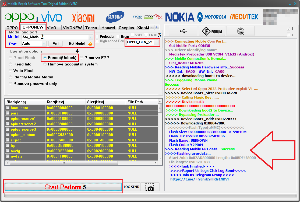The image size is (300, 202).
Task: Click the File Path column header
Action: pyautogui.click(x=142, y=102)
